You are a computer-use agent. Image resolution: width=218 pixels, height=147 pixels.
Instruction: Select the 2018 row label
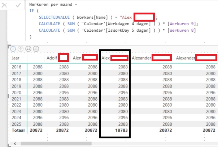(x=16, y=80)
